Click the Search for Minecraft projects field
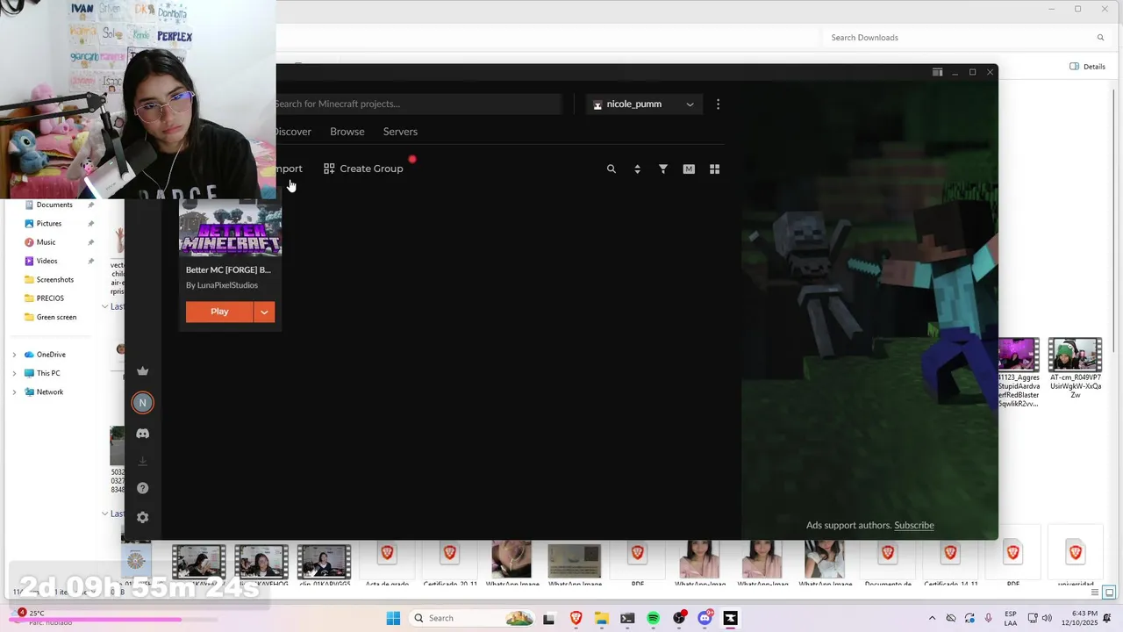1123x632 pixels. [418, 104]
